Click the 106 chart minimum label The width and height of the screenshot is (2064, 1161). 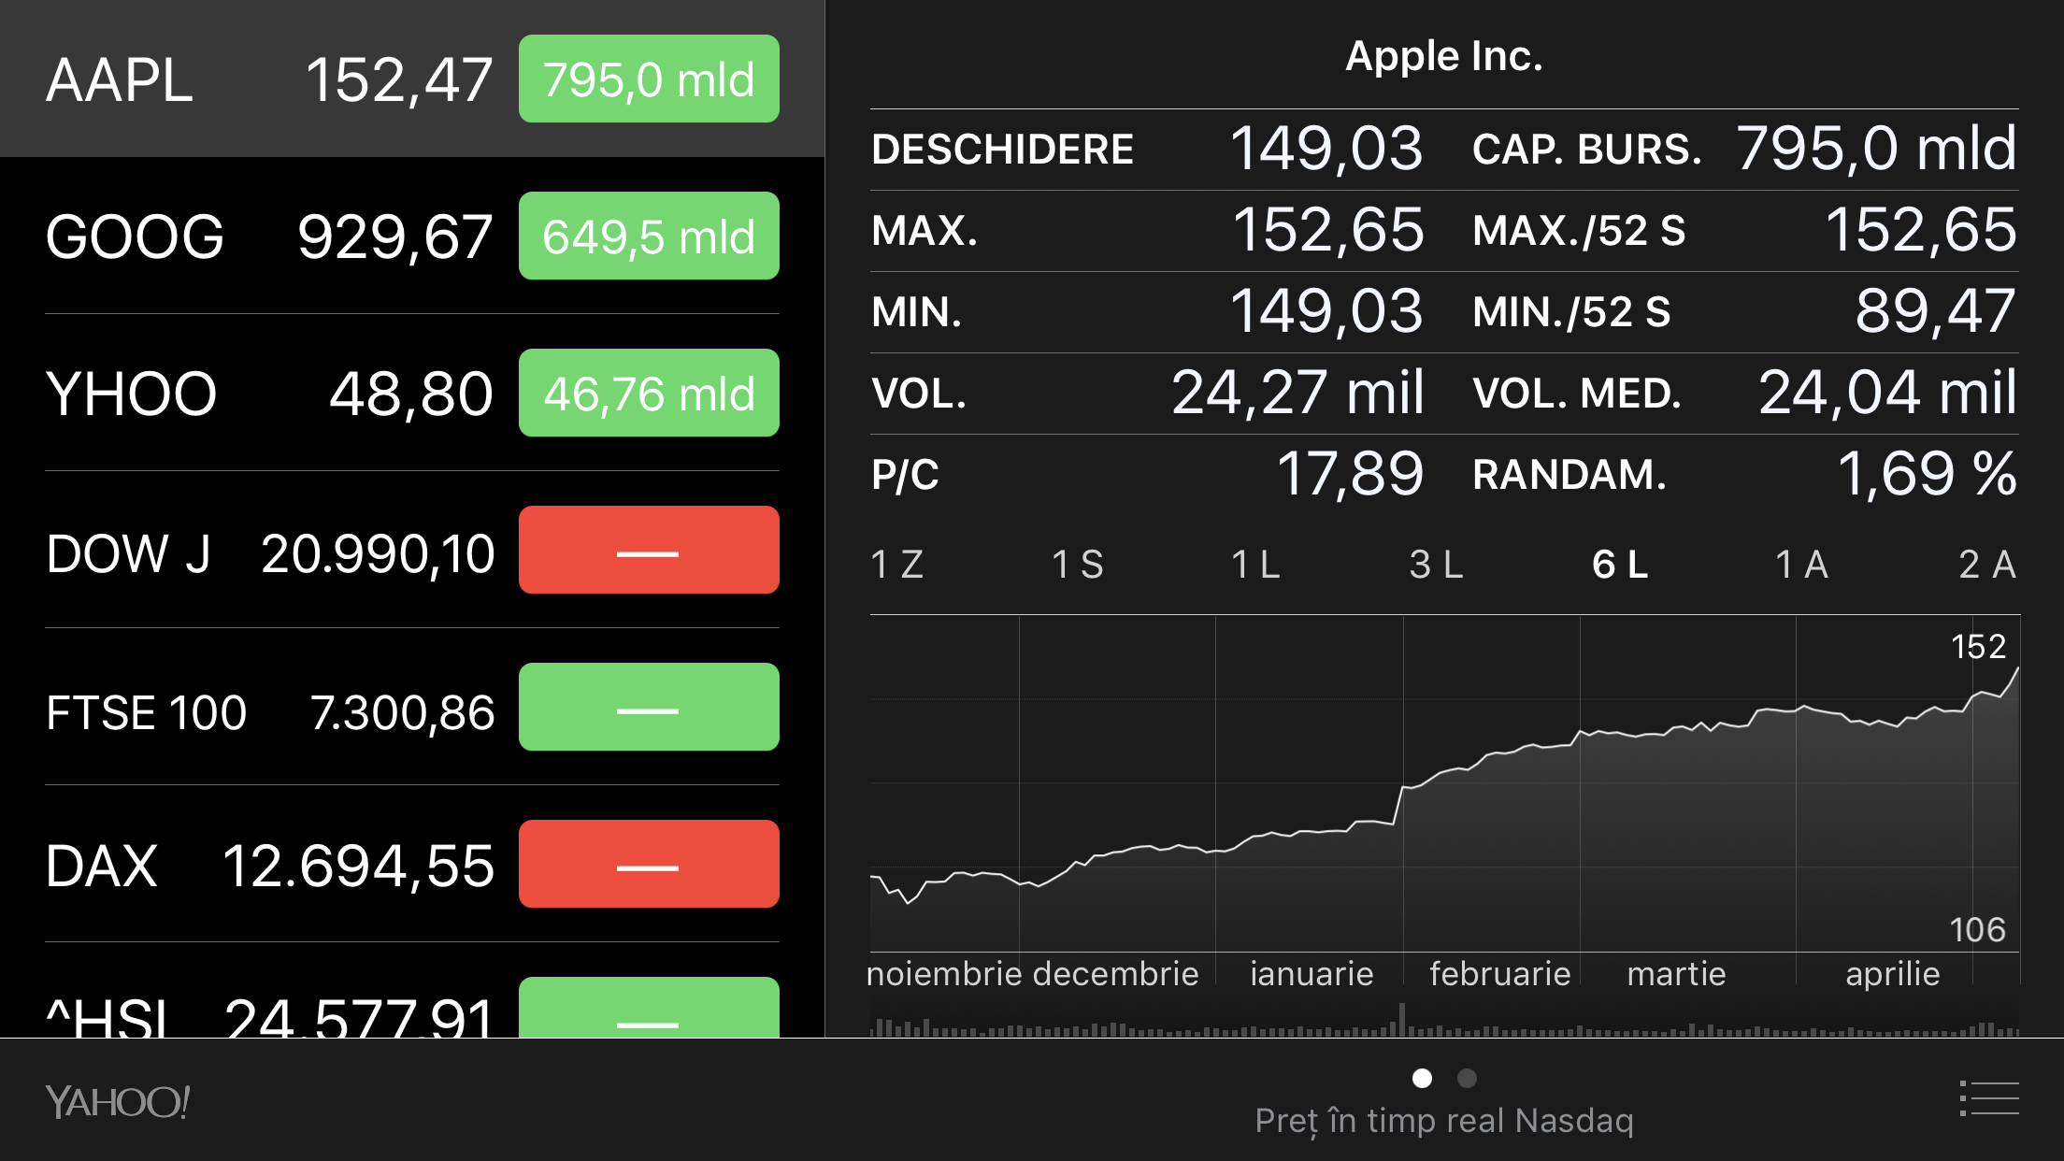(1978, 929)
